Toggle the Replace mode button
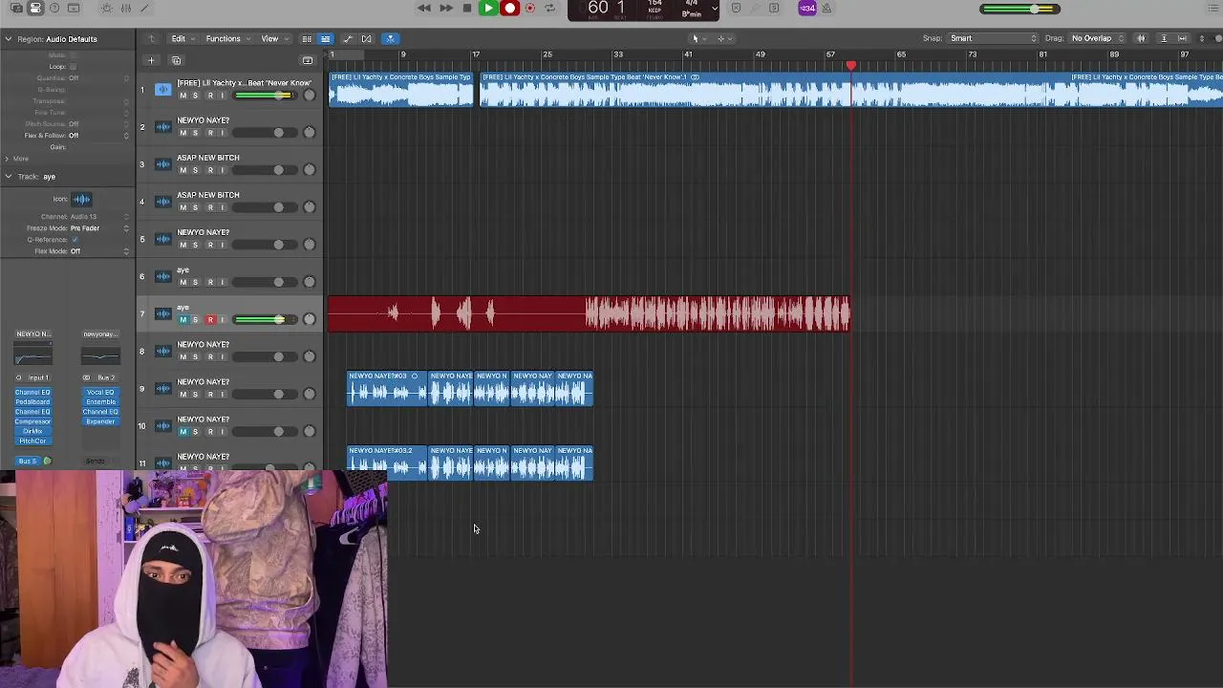Screen dimensions: 1223x688 point(736,9)
